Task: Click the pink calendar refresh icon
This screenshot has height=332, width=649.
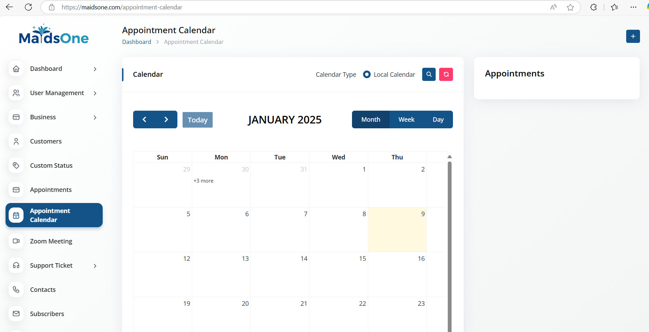Action: click(x=446, y=74)
